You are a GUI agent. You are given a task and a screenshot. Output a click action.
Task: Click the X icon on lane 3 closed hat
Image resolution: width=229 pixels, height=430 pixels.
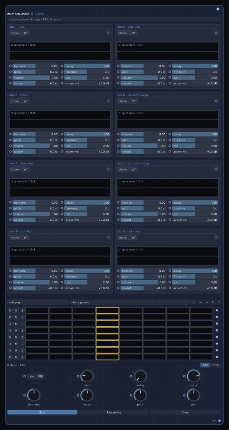(108, 170)
